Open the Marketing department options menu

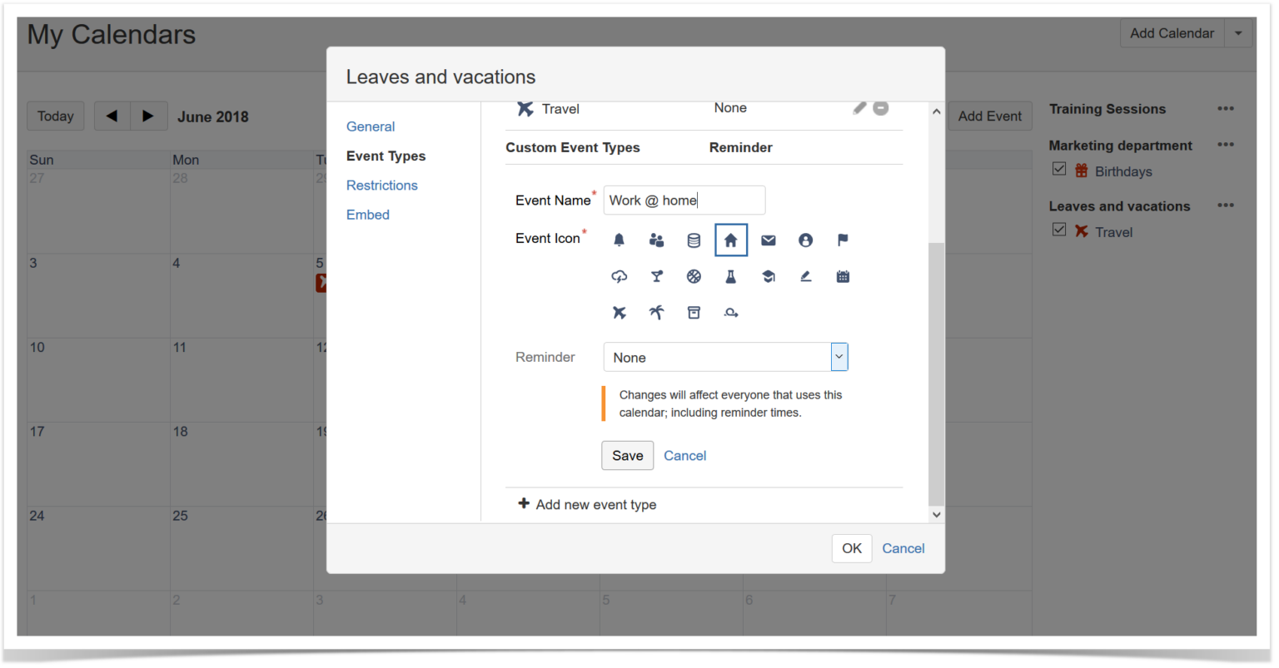click(x=1225, y=144)
